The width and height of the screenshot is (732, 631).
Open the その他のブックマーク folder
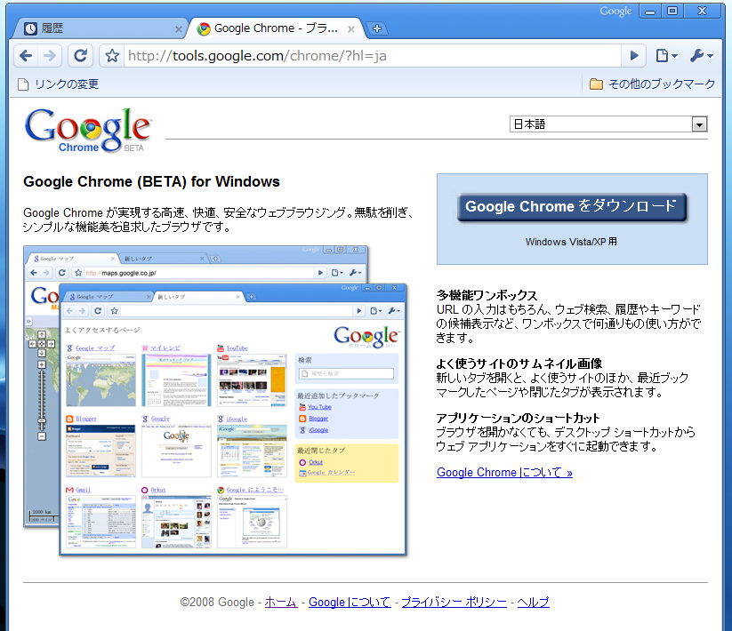pos(652,84)
